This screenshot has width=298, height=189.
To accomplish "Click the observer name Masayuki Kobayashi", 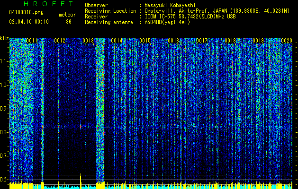I will coord(170,5).
